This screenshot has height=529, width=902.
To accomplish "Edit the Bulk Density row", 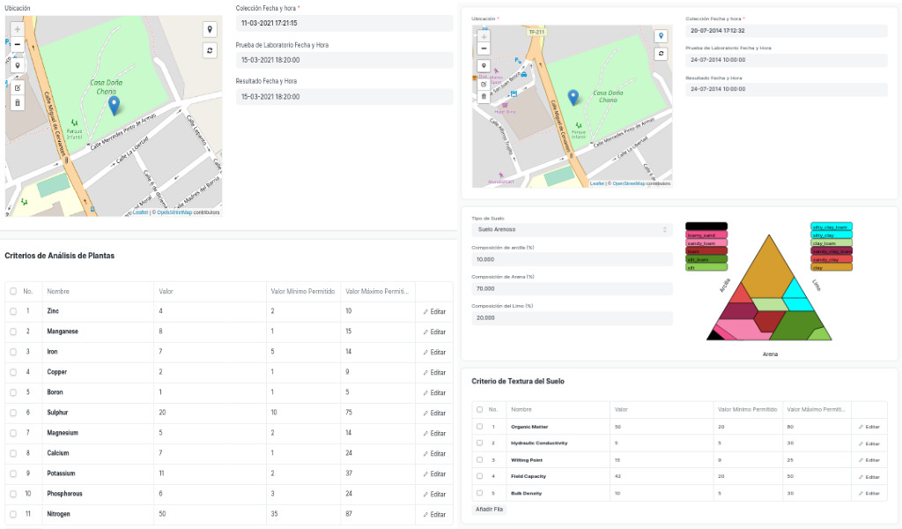I will pos(869,493).
